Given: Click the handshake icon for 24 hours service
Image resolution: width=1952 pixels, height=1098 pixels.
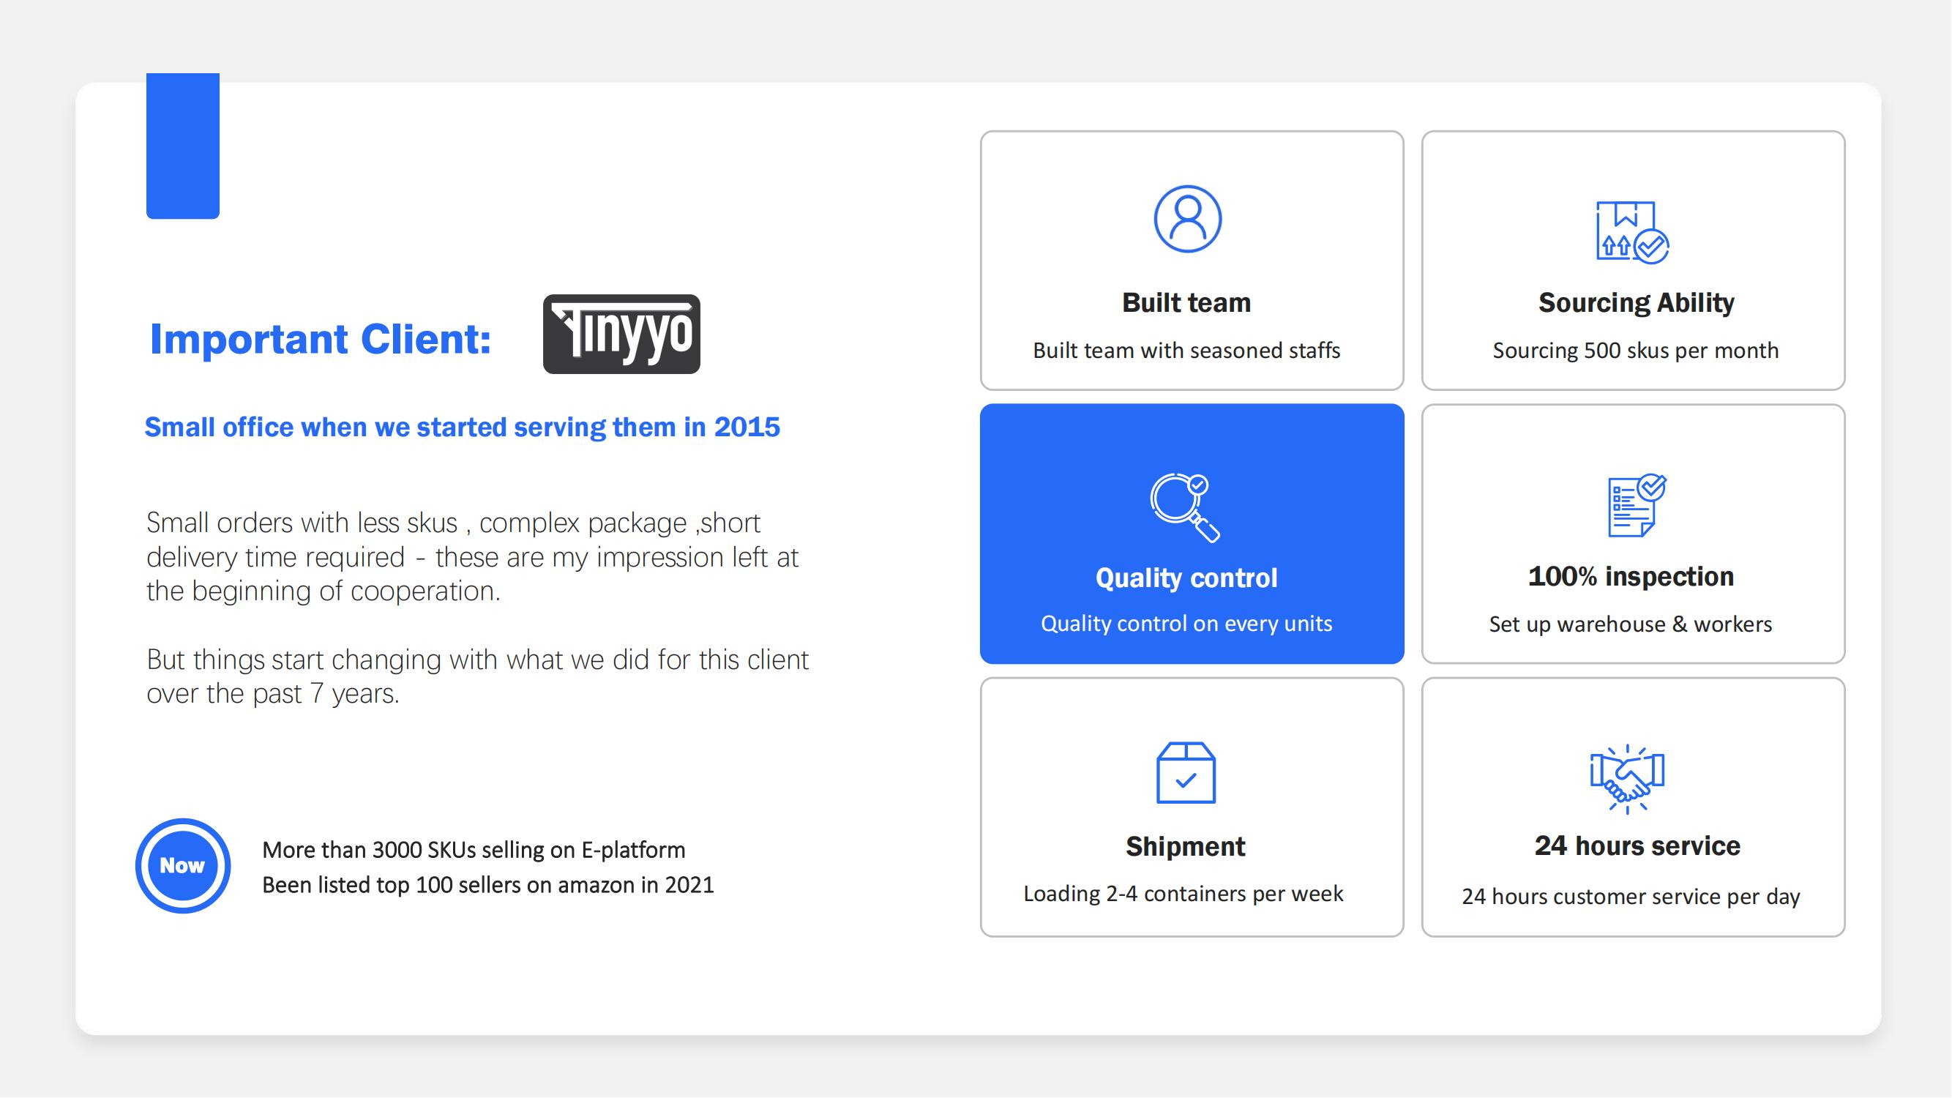Looking at the screenshot, I should click(x=1627, y=779).
